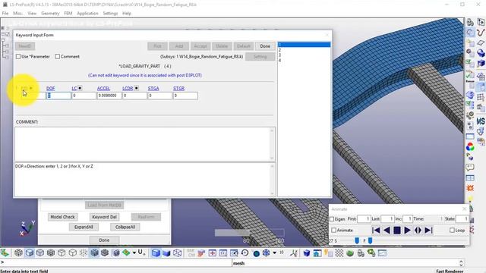Open the dropdown arrow beside the globe view icon

275,253
